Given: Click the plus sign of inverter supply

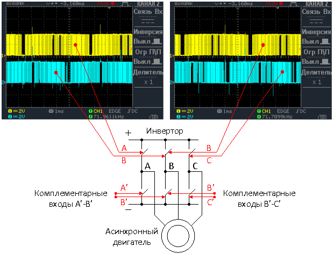Looking at the screenshot, I should tap(128, 133).
